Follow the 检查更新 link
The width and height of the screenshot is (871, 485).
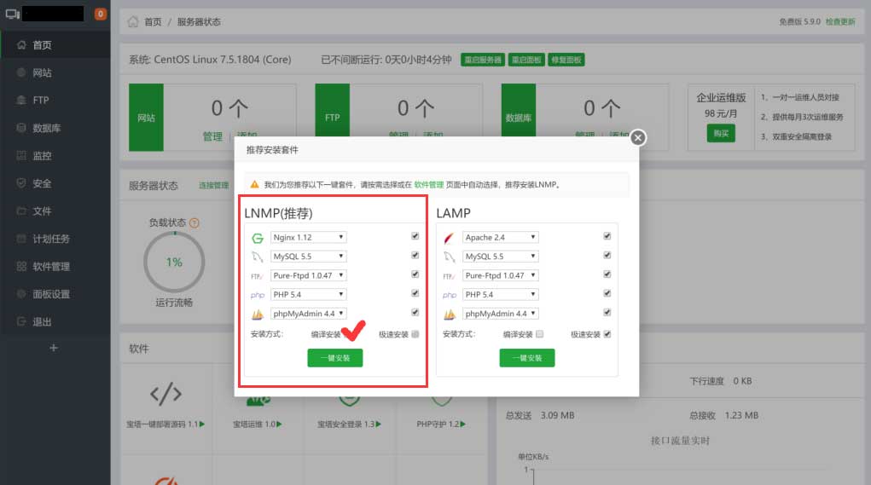[840, 21]
